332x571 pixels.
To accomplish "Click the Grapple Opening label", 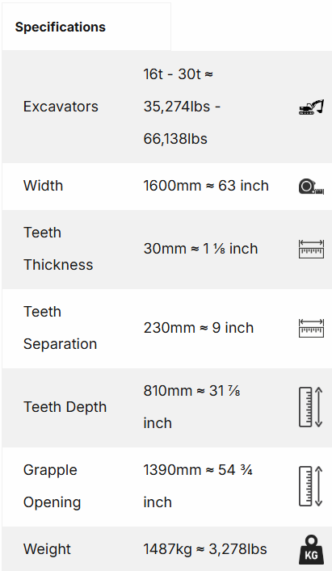I will tap(52, 485).
